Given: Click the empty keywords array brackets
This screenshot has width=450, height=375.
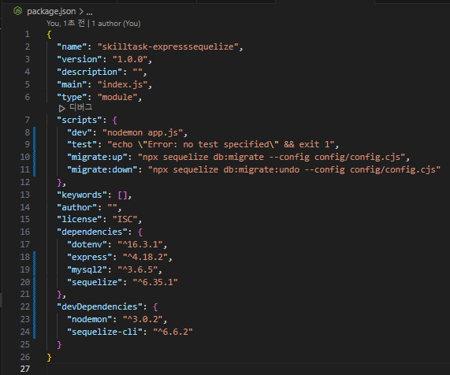Looking at the screenshot, I should tap(122, 195).
